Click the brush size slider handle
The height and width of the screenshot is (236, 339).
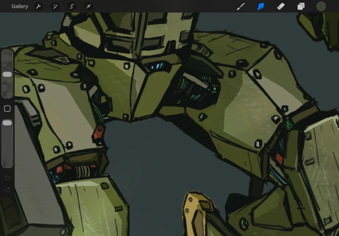(x=7, y=74)
